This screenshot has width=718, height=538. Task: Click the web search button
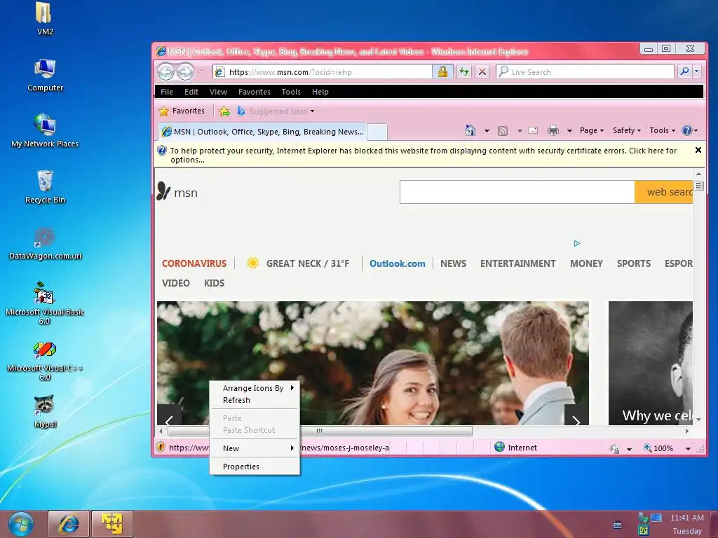click(664, 192)
